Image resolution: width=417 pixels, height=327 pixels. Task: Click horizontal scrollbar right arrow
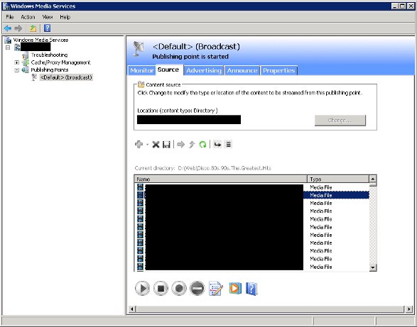tap(409, 309)
